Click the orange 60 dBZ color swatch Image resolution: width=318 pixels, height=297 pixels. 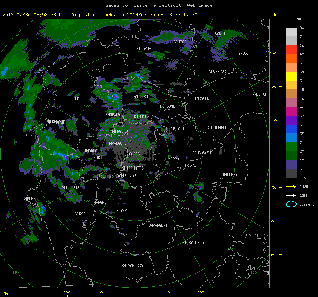[x=291, y=58]
